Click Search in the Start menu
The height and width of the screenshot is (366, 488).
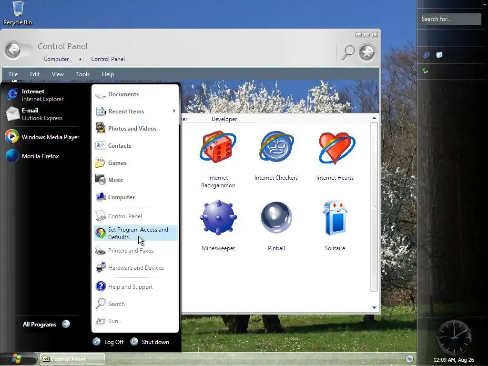(x=135, y=304)
